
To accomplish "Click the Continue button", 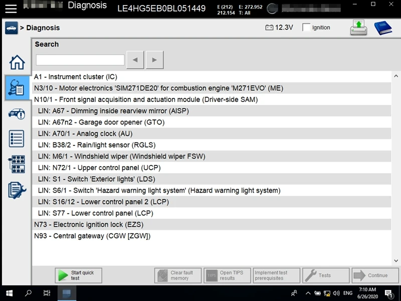I will [x=375, y=275].
